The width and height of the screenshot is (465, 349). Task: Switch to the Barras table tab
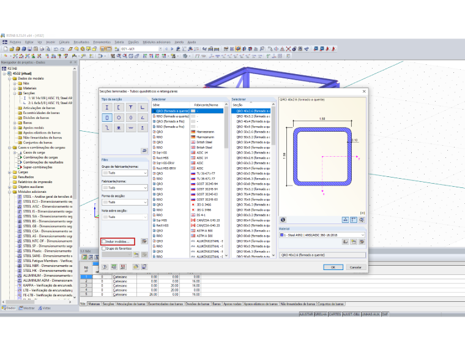point(217,304)
